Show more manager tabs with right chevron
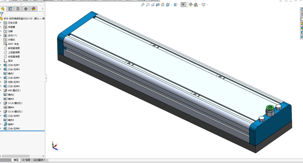The height and width of the screenshot is (163, 303). [43, 9]
